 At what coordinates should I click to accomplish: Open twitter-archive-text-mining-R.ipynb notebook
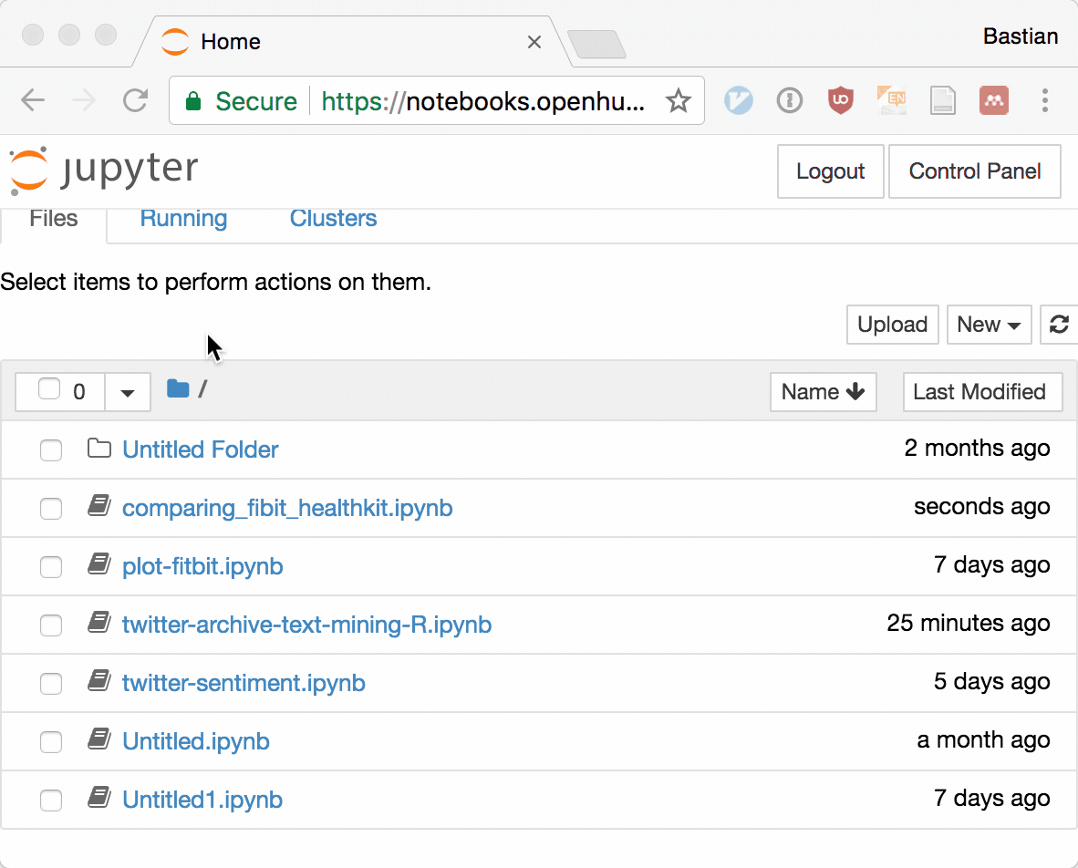pos(306,625)
